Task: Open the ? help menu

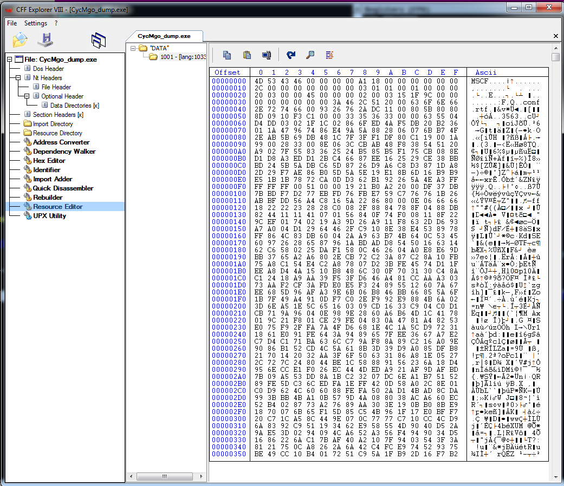Action: (x=56, y=23)
